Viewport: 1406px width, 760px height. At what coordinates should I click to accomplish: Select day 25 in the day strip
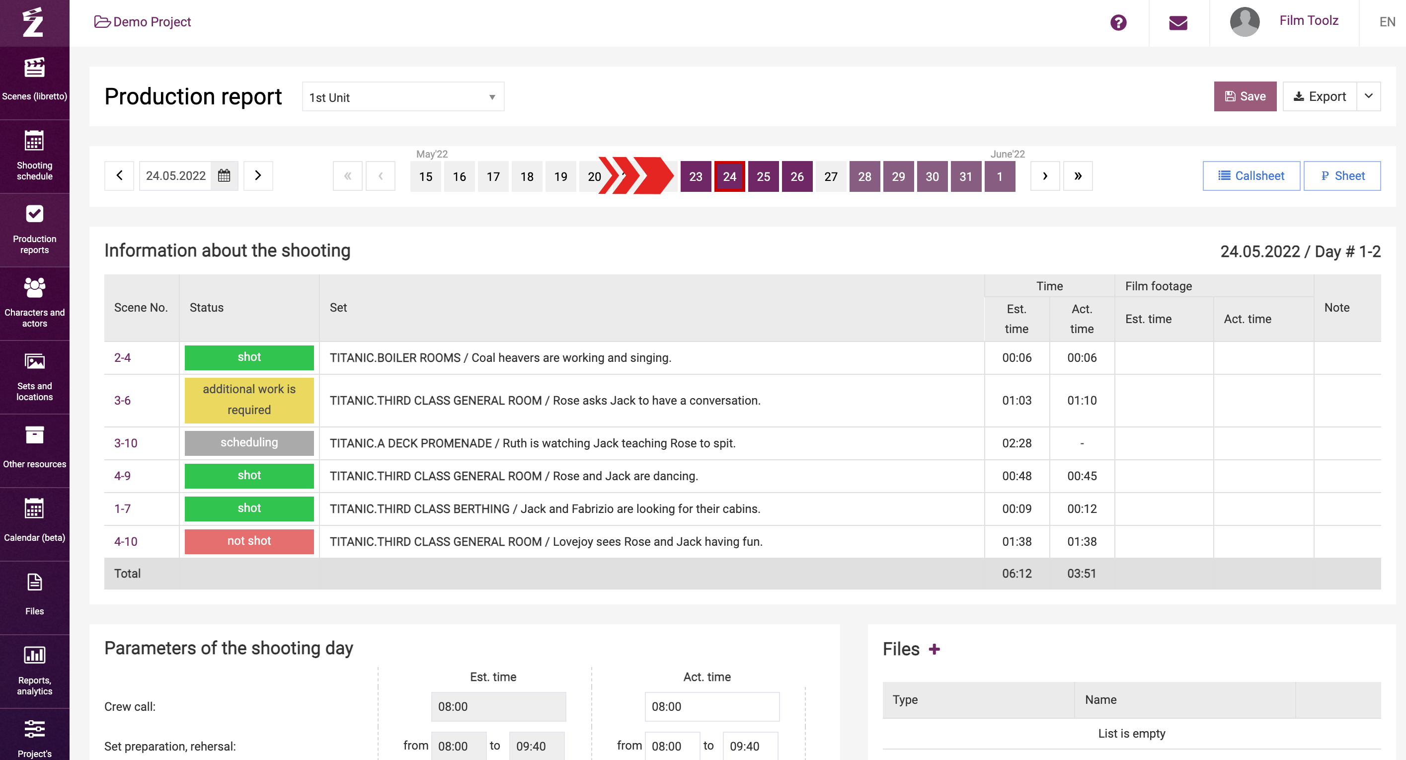coord(764,176)
